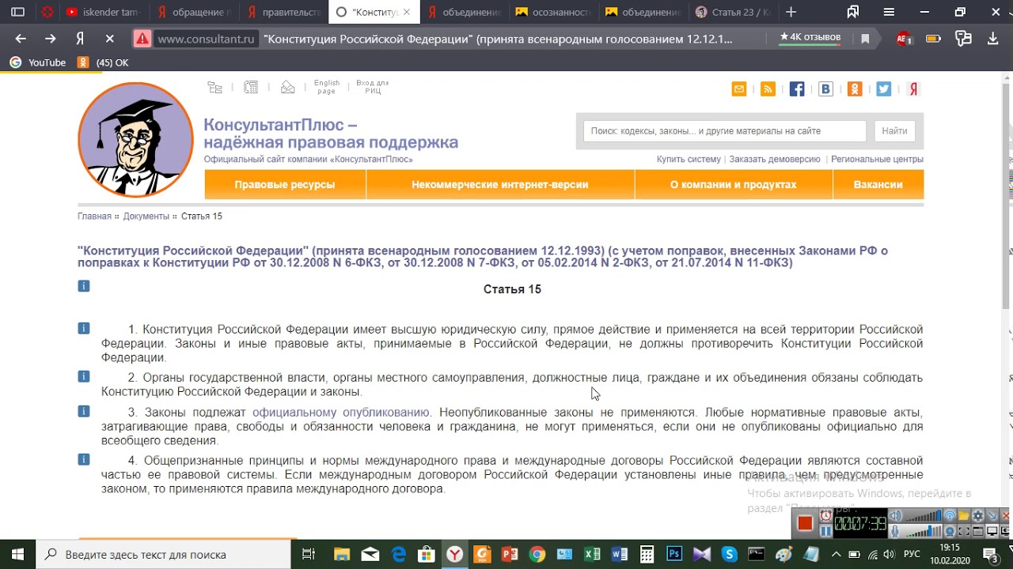Open the 'Заказать демоверсию' link
Screen dimensions: 1013x569
(775, 159)
